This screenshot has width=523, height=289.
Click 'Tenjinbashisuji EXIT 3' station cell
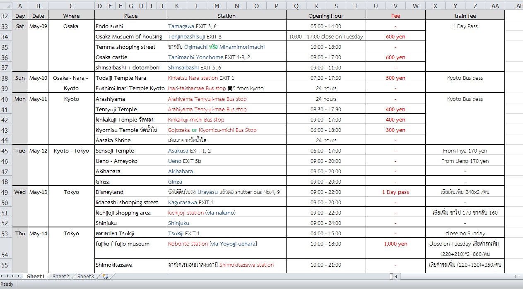pyautogui.click(x=227, y=36)
